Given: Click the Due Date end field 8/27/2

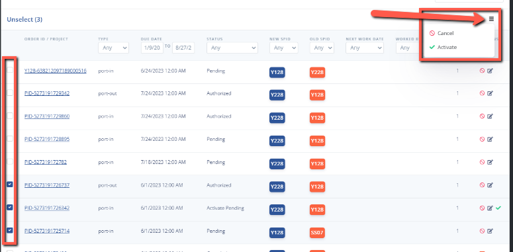Looking at the screenshot, I should tap(183, 48).
